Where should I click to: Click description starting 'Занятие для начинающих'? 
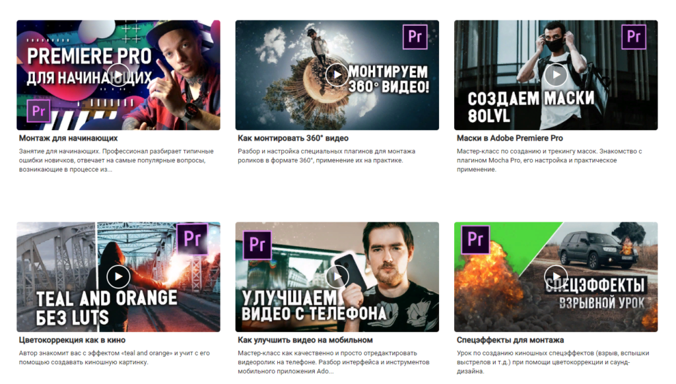click(116, 160)
